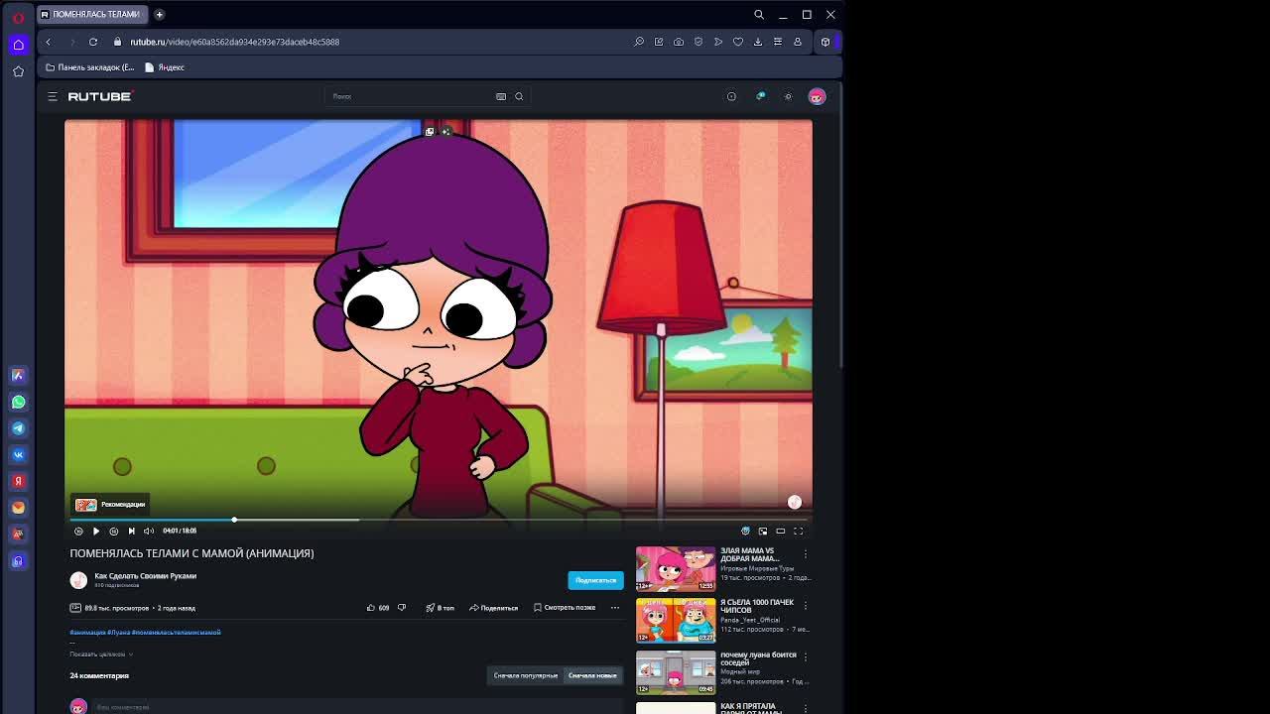
Task: Open WhatsApp in the Opera sidebar
Action: coord(18,402)
